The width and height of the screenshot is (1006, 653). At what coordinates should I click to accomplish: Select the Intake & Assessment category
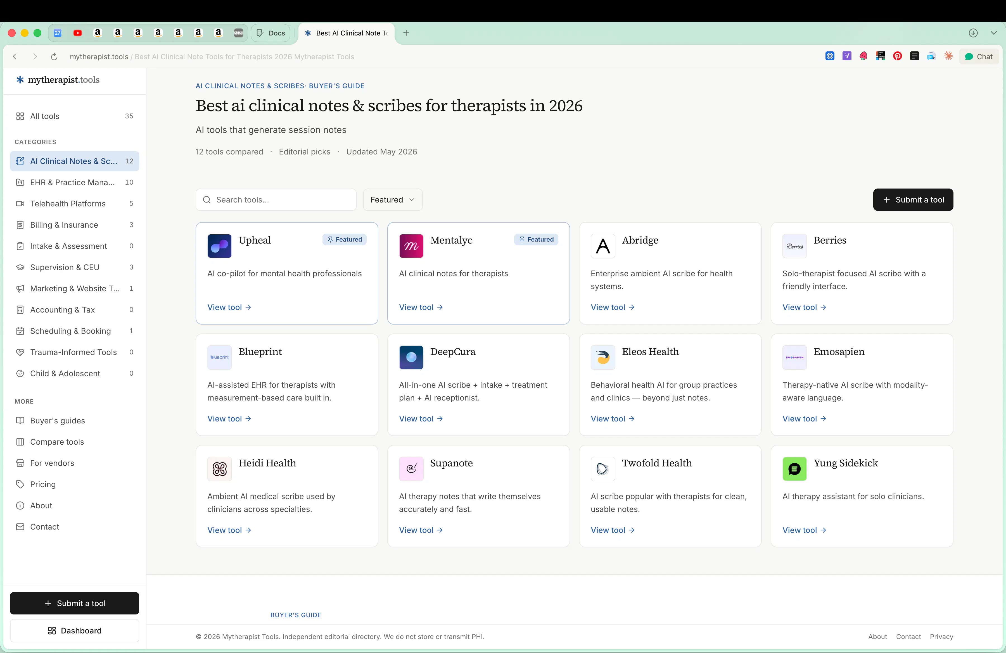[74, 246]
